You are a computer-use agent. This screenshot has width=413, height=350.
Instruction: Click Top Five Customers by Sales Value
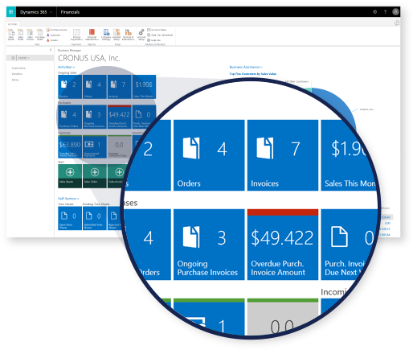(x=252, y=74)
